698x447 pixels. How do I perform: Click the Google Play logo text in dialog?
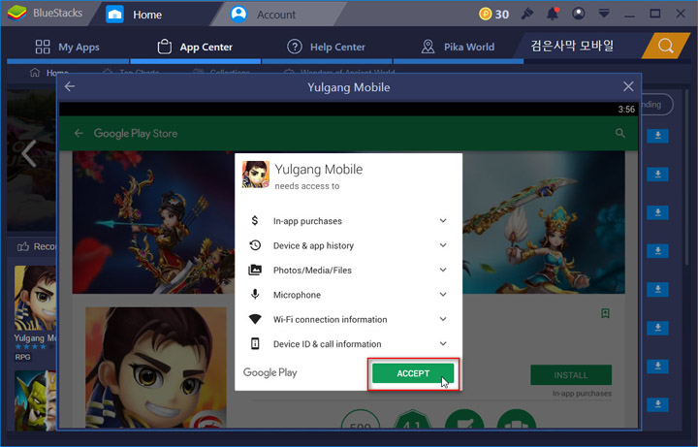270,372
